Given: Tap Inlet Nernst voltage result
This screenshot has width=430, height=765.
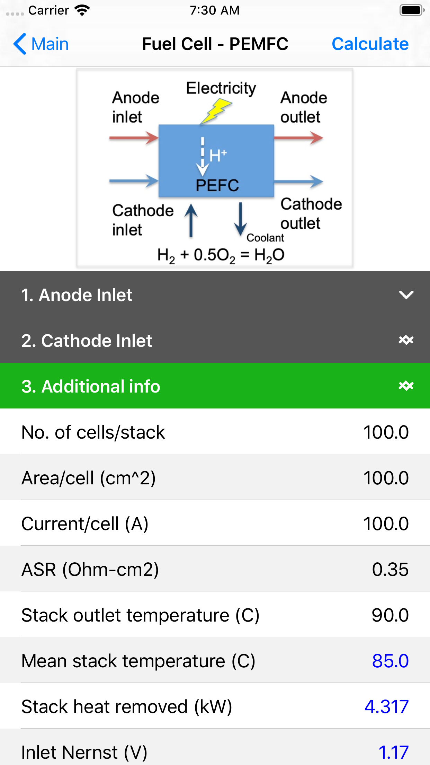Looking at the screenshot, I should (393, 752).
